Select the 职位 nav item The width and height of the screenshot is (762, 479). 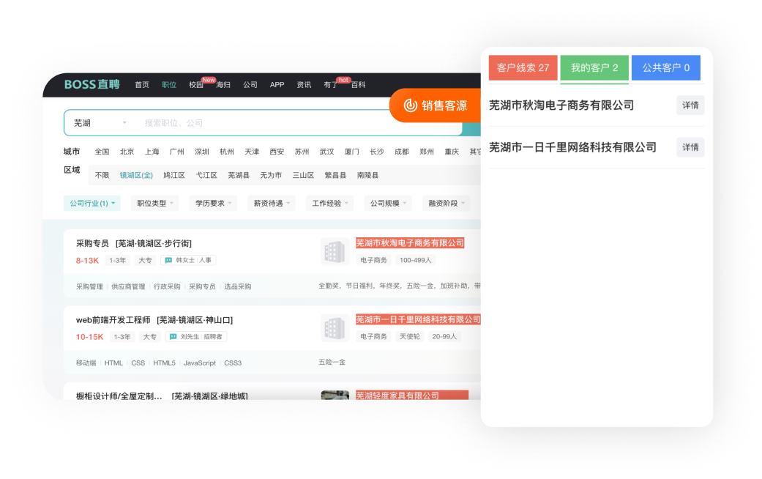pyautogui.click(x=169, y=85)
